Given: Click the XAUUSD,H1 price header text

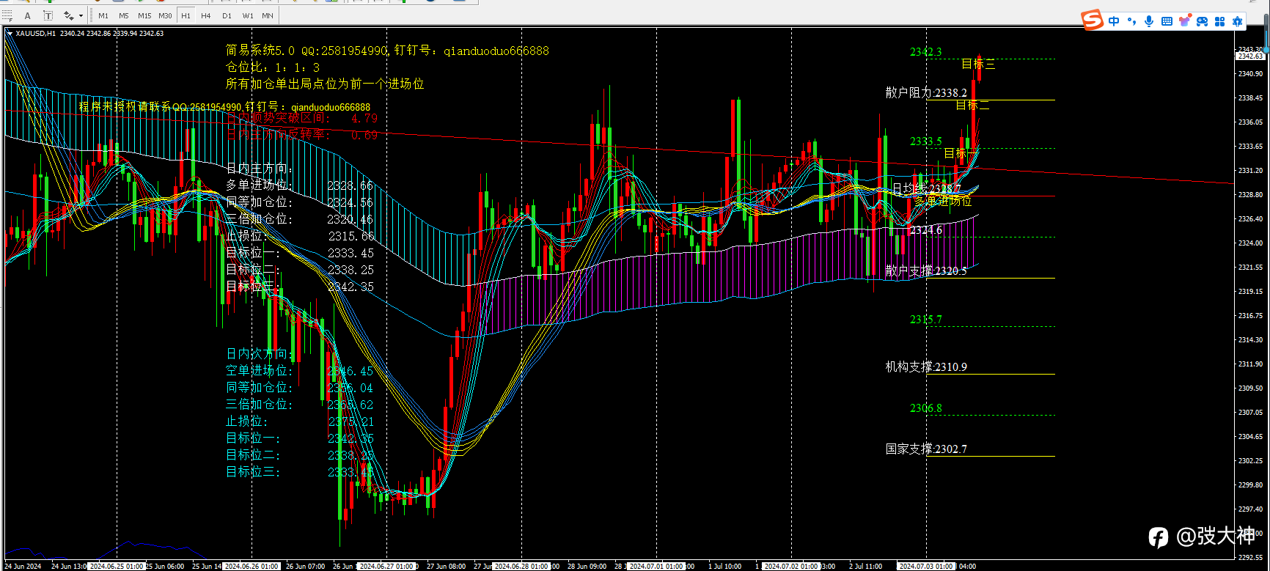Looking at the screenshot, I should pyautogui.click(x=89, y=34).
